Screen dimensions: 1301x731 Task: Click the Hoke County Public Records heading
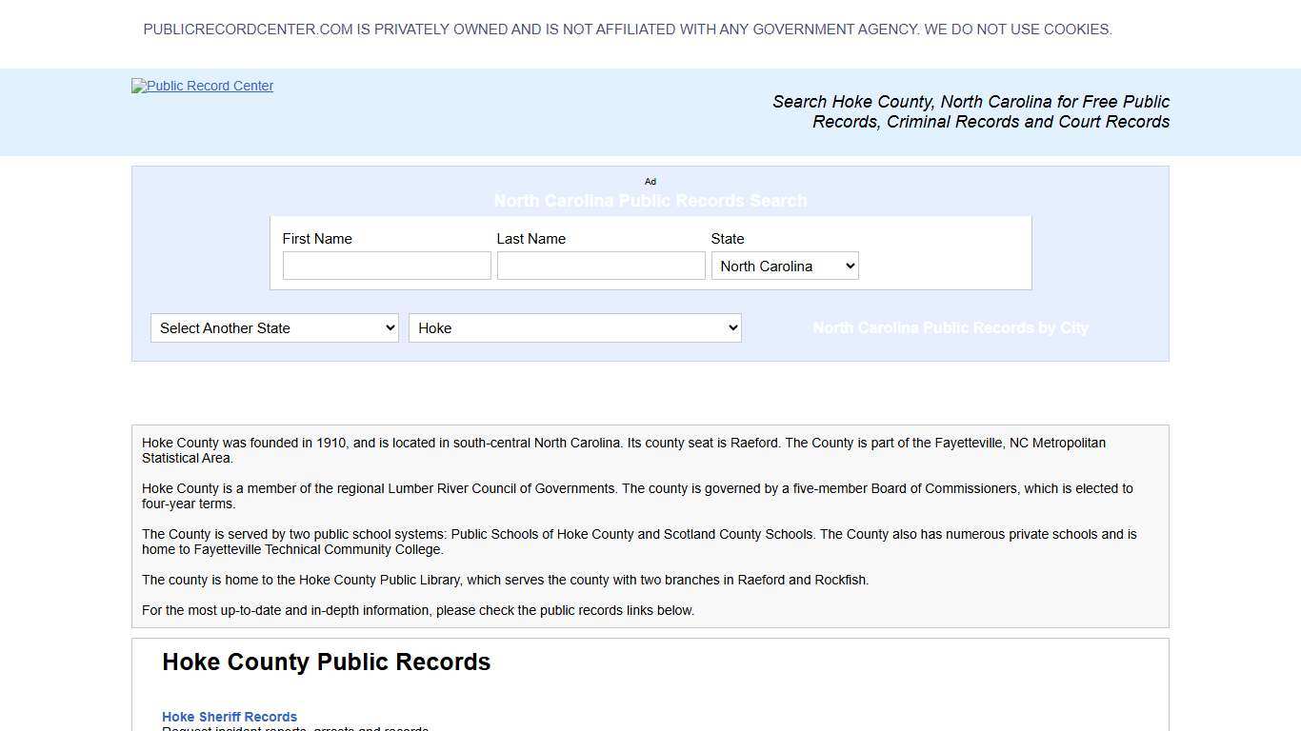point(326,662)
